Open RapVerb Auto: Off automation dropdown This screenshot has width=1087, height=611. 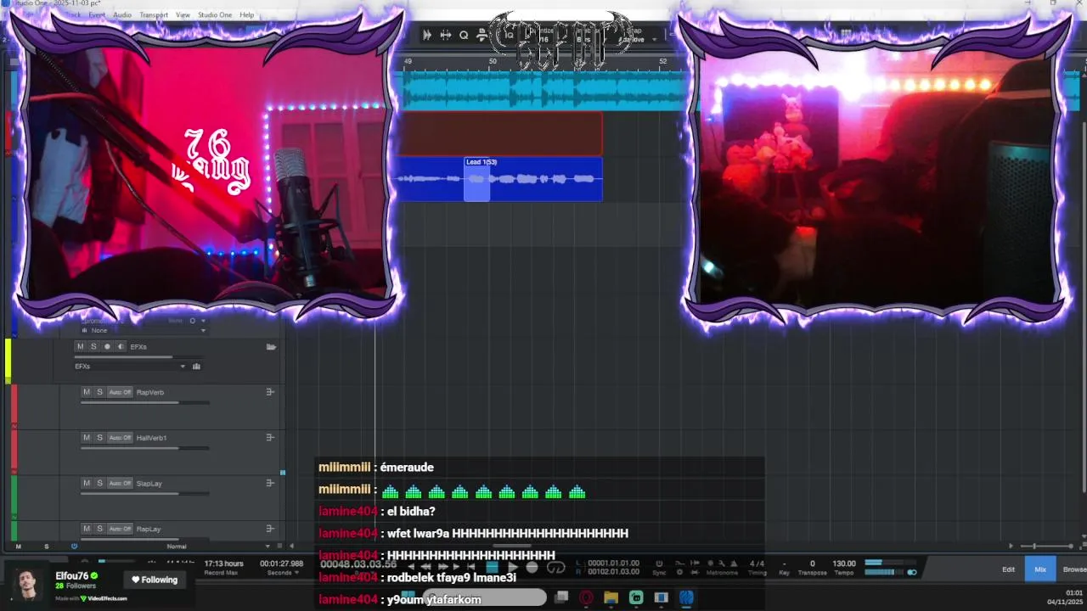pos(120,392)
